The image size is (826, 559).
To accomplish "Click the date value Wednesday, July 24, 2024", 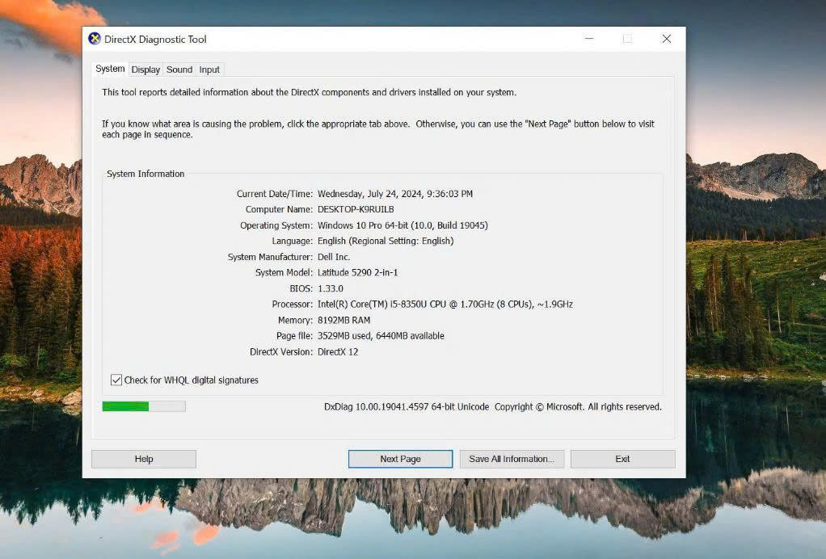I will (x=395, y=194).
